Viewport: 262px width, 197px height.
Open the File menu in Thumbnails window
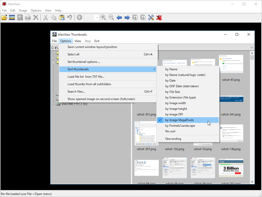point(54,41)
